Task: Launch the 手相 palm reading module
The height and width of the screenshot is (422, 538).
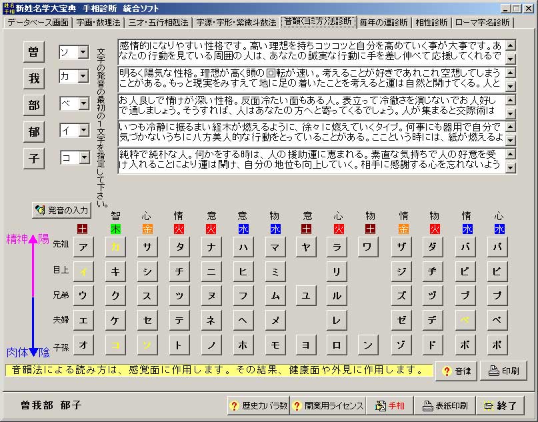Action: click(390, 405)
